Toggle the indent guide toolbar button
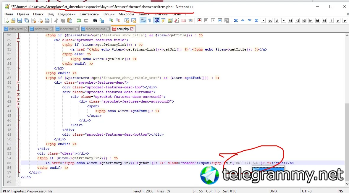Image resolution: width=349 pixels, height=193 pixels. [156, 20]
